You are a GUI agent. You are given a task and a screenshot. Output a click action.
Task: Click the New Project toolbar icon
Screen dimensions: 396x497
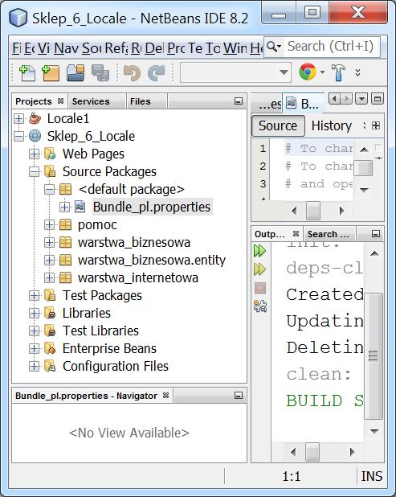pyautogui.click(x=51, y=72)
